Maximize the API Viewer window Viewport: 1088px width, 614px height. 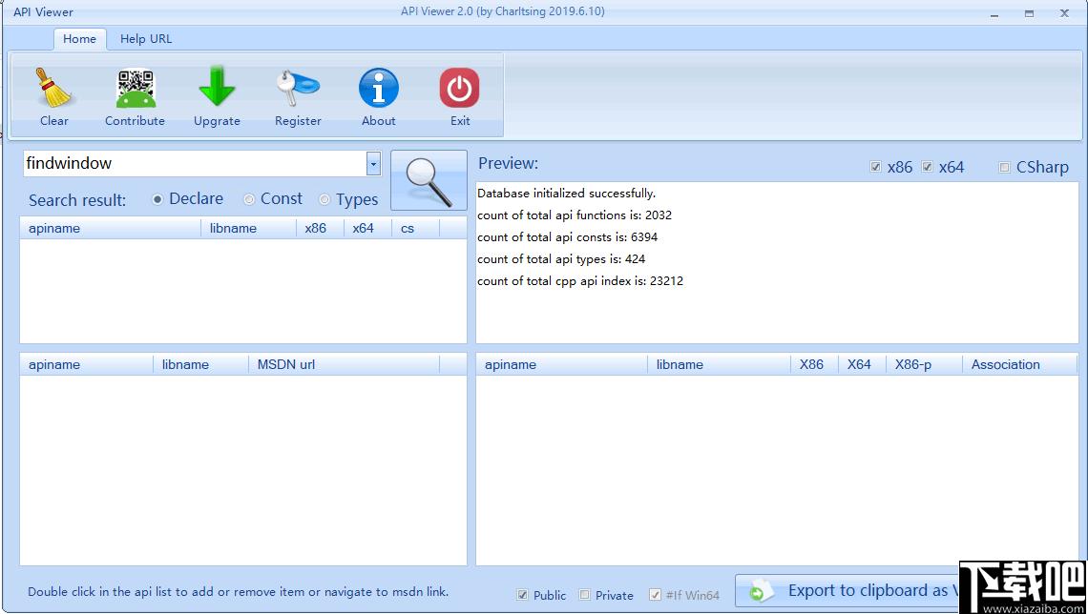[x=1030, y=14]
